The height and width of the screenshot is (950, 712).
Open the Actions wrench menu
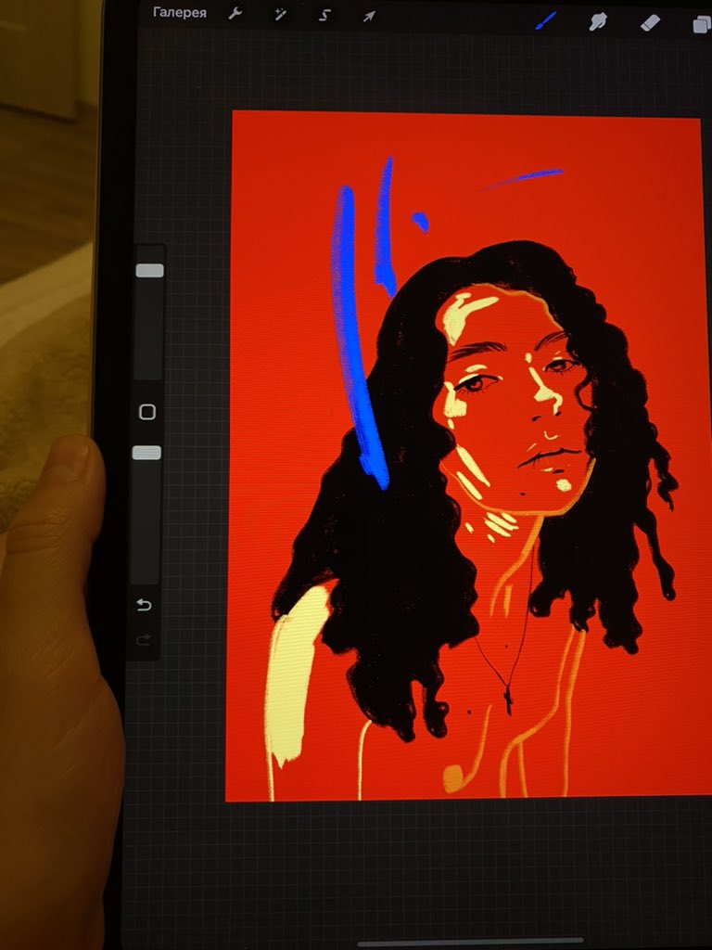(235, 14)
